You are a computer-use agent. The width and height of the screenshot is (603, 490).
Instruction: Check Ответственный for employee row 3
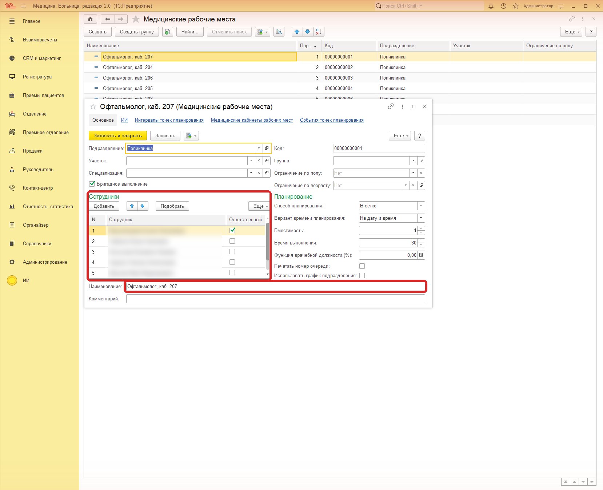tap(232, 252)
